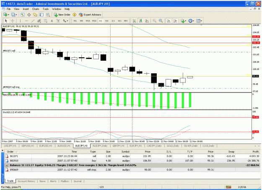The height and width of the screenshot is (190, 262).
Task: Switch to the W1 timeframe
Action: coord(119,21)
